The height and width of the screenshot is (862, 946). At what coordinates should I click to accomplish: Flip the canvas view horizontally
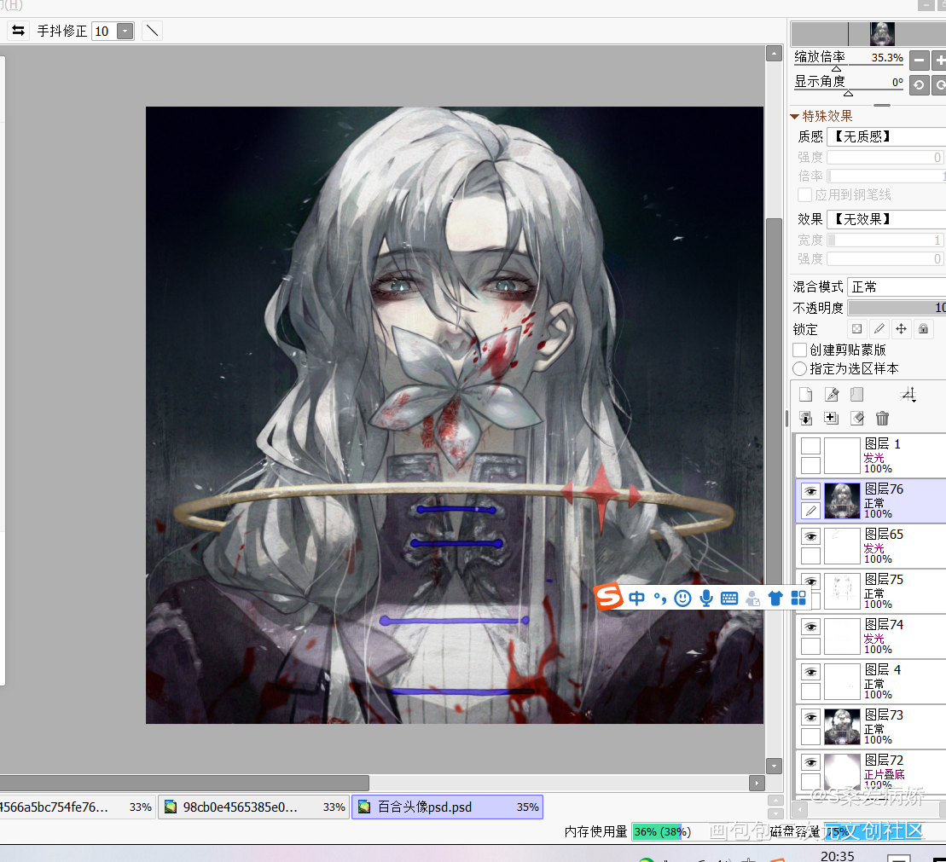[x=18, y=31]
